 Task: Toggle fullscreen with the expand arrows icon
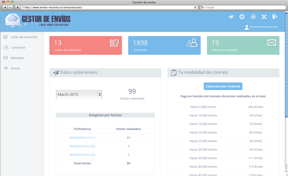tap(264, 17)
